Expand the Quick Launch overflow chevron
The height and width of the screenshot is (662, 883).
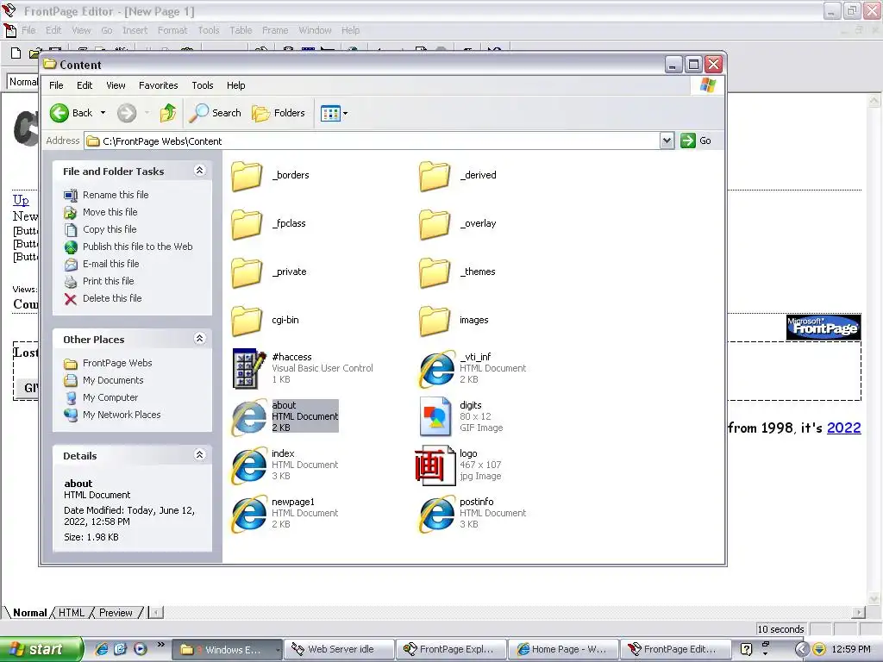point(161,645)
